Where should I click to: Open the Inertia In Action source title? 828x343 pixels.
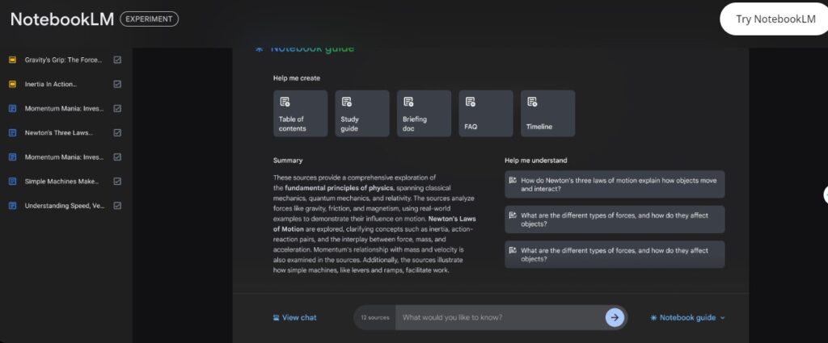point(51,84)
